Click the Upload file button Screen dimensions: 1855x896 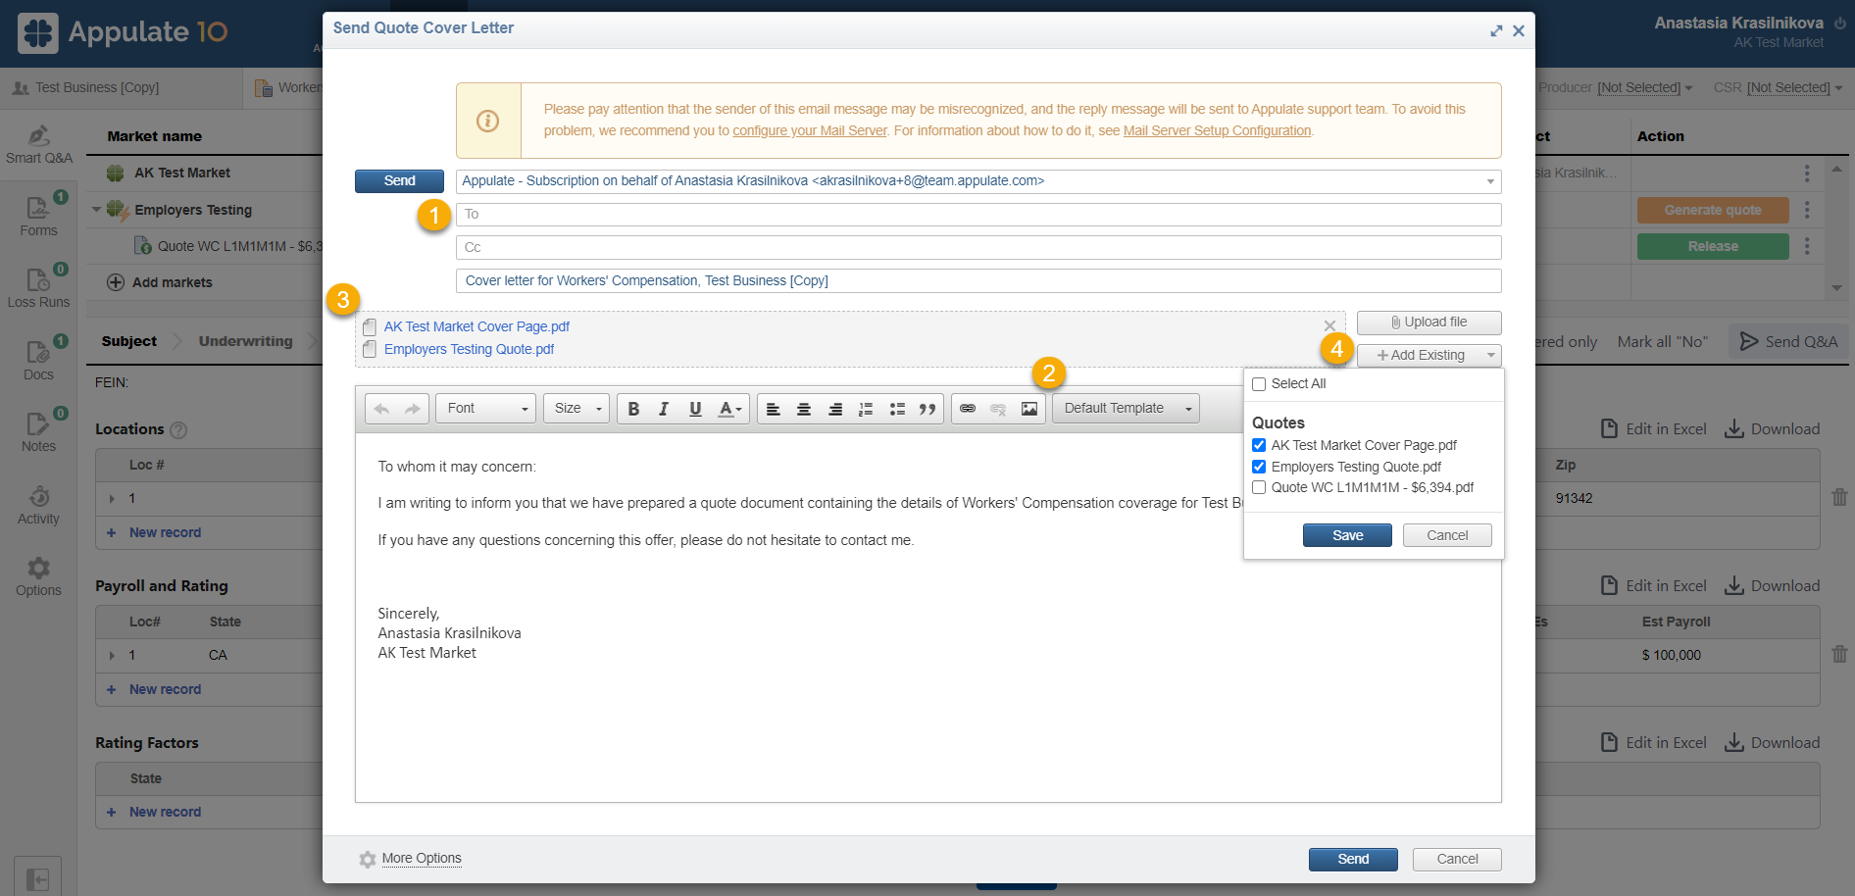(x=1429, y=323)
